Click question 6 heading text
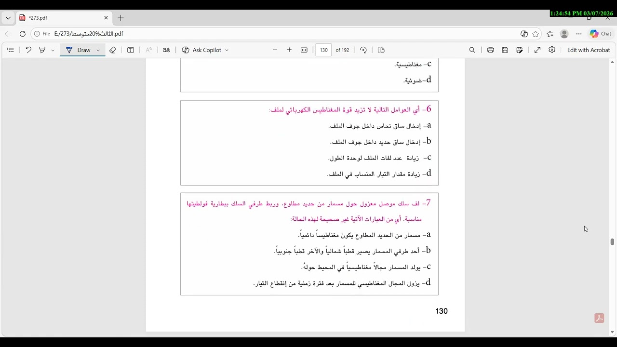The width and height of the screenshot is (617, 347). click(350, 109)
